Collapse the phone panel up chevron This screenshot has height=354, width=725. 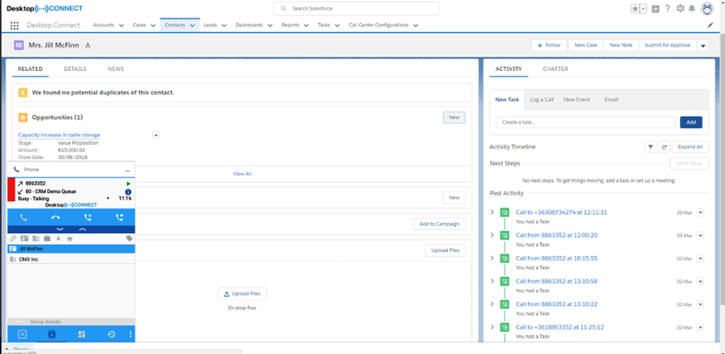tap(83, 229)
